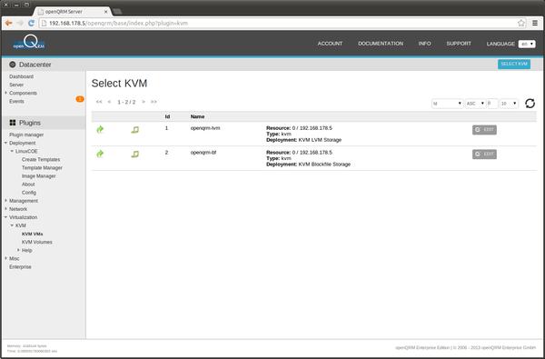Open the SUPPORT menu
545x359 pixels.
click(459, 44)
